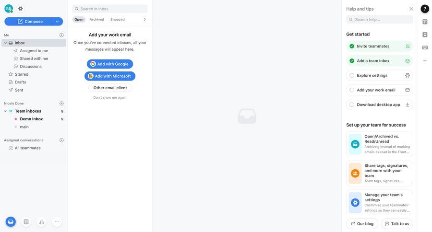The width and height of the screenshot is (432, 232).
Task: Check the Add your work email circle
Action: tap(352, 90)
